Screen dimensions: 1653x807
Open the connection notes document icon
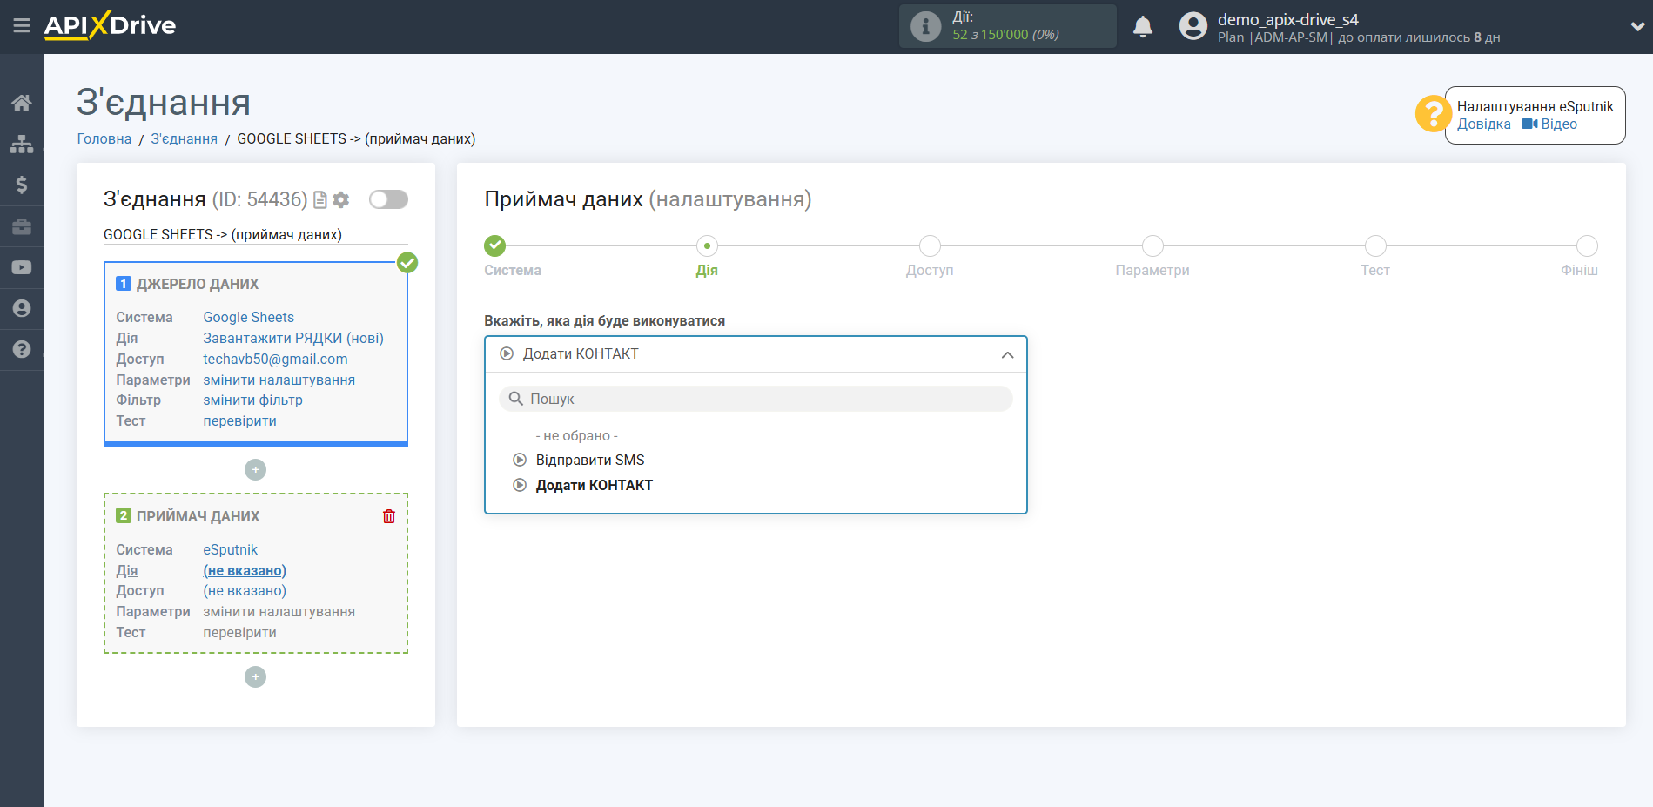pyautogui.click(x=320, y=200)
